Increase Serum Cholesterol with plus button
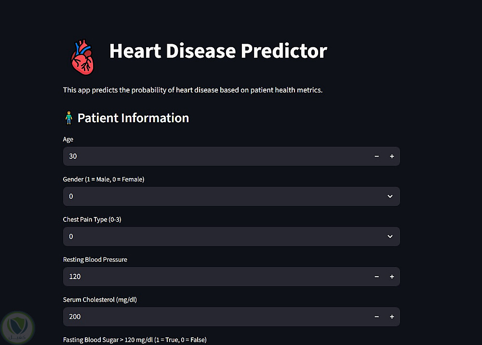Image resolution: width=482 pixels, height=345 pixels. coord(392,317)
